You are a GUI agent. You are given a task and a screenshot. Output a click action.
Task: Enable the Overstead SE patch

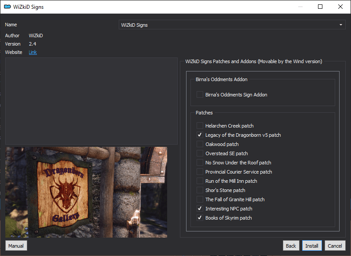[200, 153]
